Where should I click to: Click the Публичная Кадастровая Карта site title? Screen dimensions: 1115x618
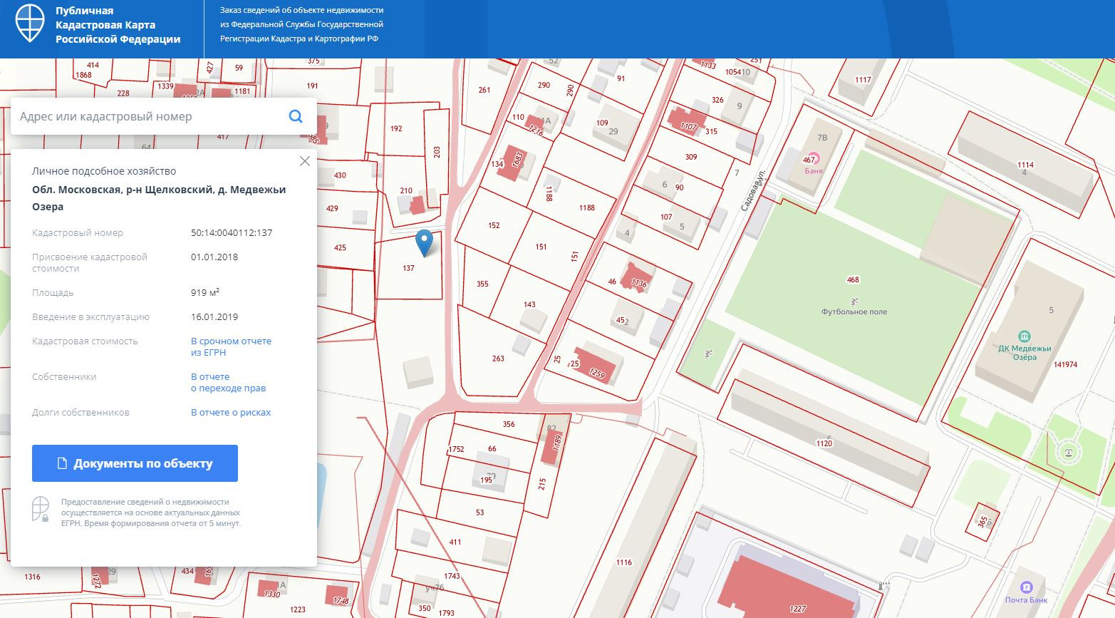pos(118,25)
